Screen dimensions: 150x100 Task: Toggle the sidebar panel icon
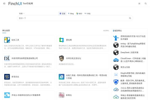click(x=4, y=3)
